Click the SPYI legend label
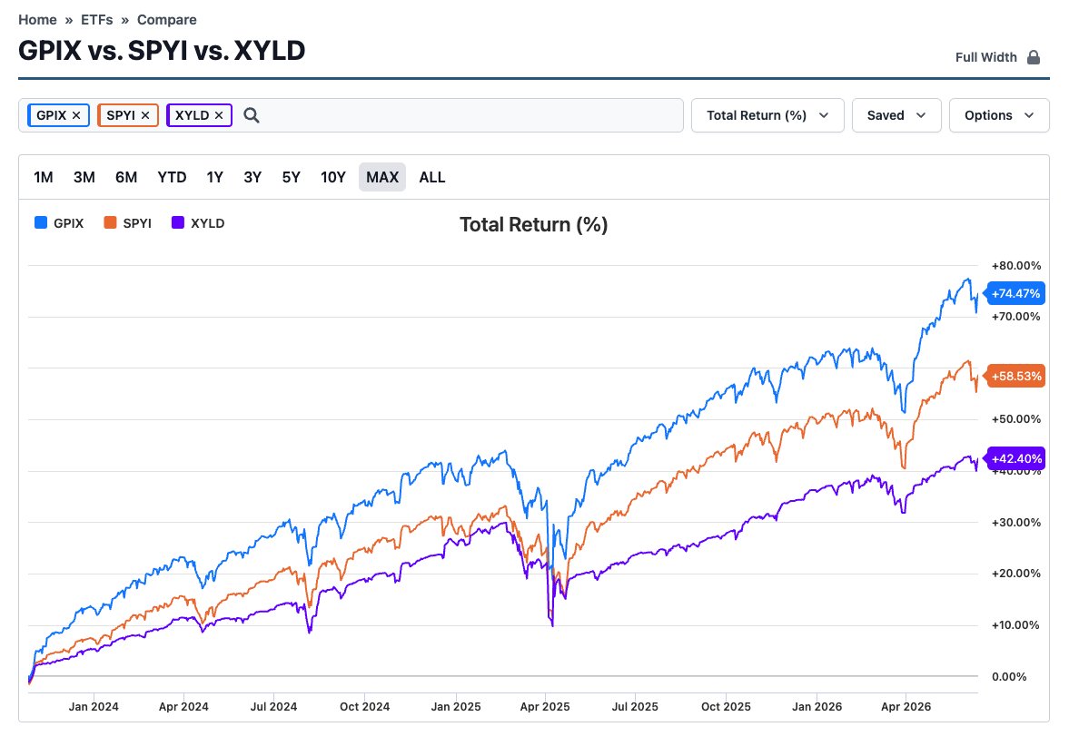This screenshot has height=756, width=1079. pos(137,223)
